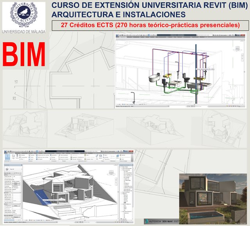Pick the Línea de modelo tool

click(x=63, y=157)
